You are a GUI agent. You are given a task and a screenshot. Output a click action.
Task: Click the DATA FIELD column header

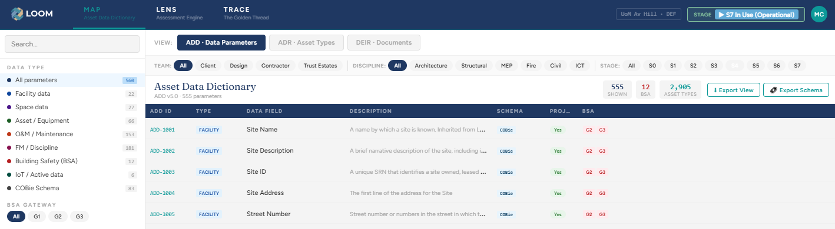click(264, 111)
